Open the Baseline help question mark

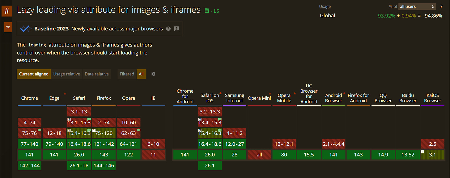coord(168,29)
